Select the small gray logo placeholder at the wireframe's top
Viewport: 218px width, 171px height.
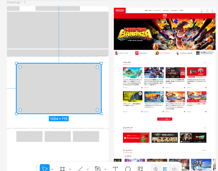tap(13, 8)
